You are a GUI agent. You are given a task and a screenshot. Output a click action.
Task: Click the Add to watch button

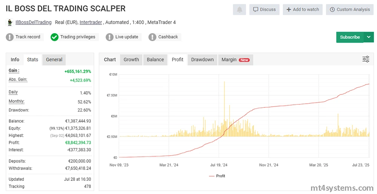click(302, 9)
